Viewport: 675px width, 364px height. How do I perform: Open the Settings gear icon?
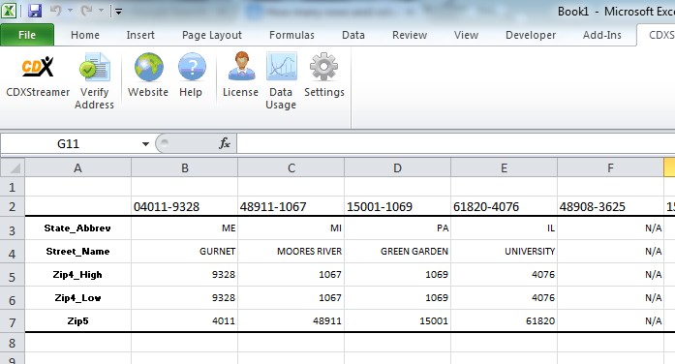(x=323, y=67)
